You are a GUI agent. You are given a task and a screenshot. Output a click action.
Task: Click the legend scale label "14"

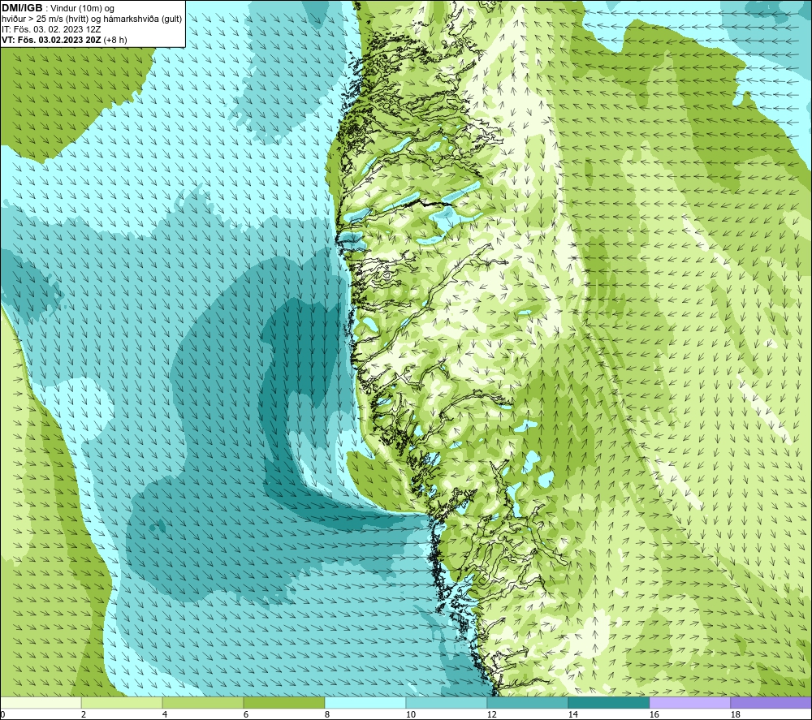pos(572,715)
